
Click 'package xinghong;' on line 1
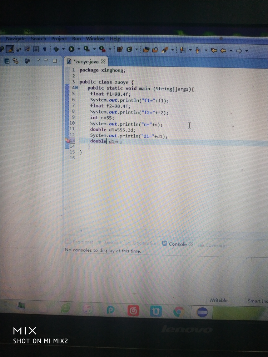102,70
